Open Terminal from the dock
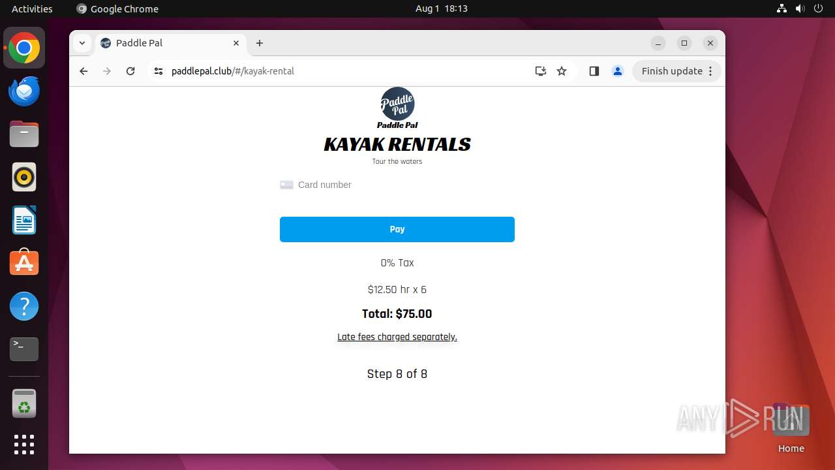This screenshot has height=470, width=835. pos(24,349)
